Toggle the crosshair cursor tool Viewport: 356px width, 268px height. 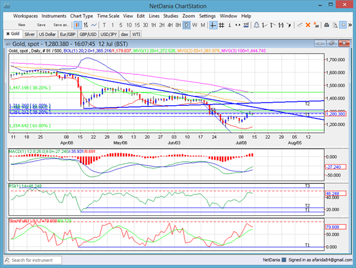click(213, 25)
